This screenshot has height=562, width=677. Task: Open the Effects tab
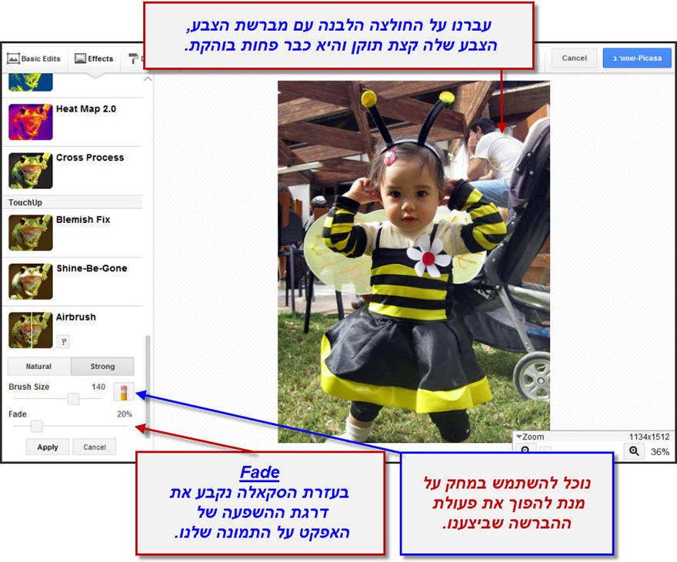(x=94, y=58)
